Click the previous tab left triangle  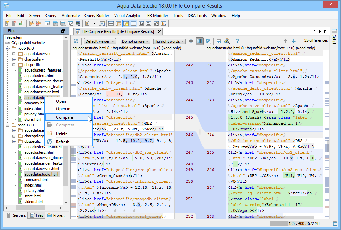pos(314,31)
